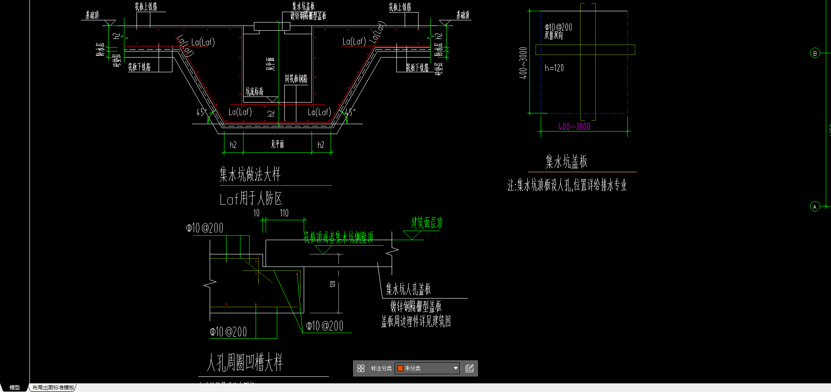Switch to the 模型 tab
The image size is (831, 392).
14,388
